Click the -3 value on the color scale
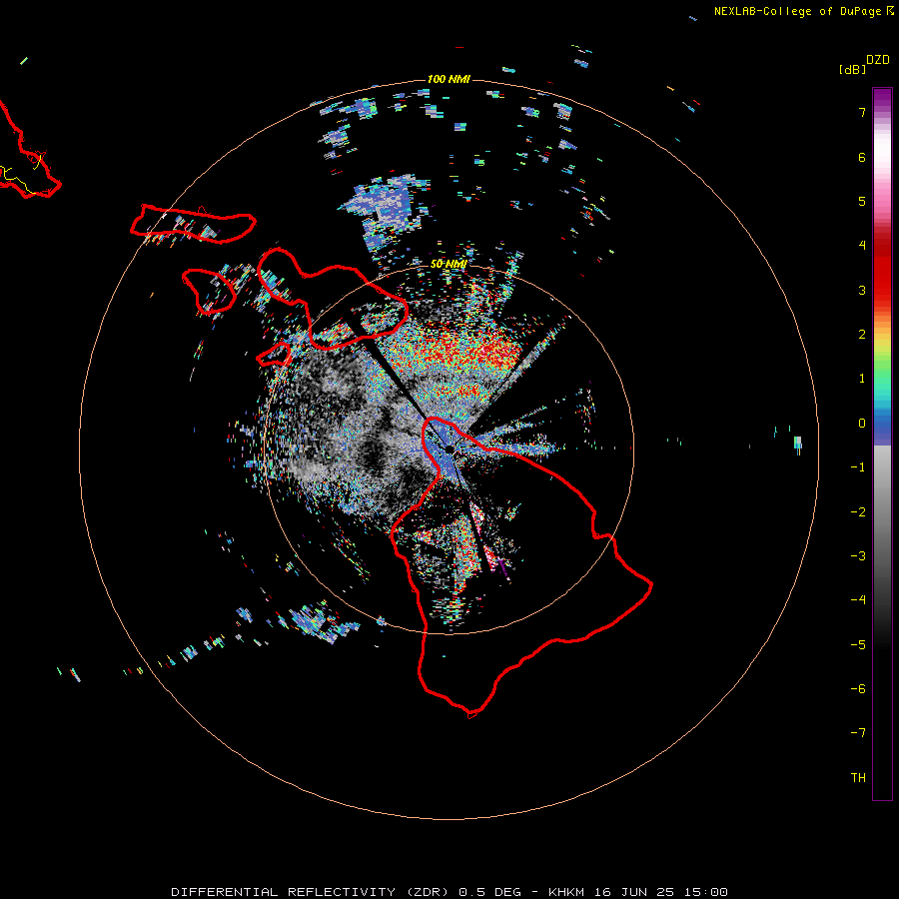The height and width of the screenshot is (899, 899). tap(858, 556)
